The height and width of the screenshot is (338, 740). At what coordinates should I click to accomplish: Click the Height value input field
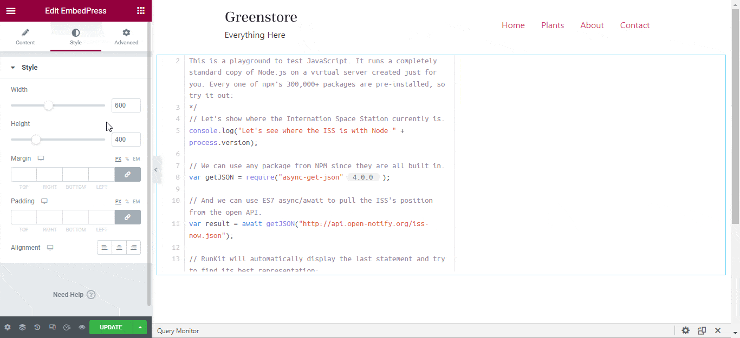click(126, 140)
